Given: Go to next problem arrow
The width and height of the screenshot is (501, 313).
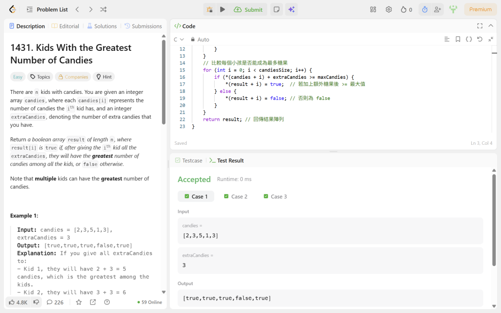Looking at the screenshot, I should pyautogui.click(x=91, y=10).
